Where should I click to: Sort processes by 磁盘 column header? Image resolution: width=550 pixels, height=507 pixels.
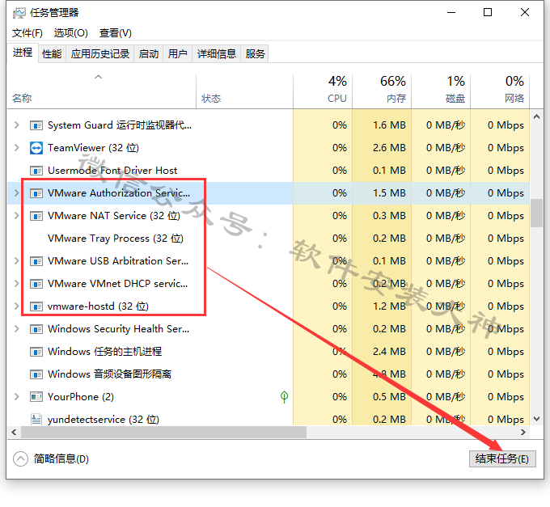pos(441,91)
